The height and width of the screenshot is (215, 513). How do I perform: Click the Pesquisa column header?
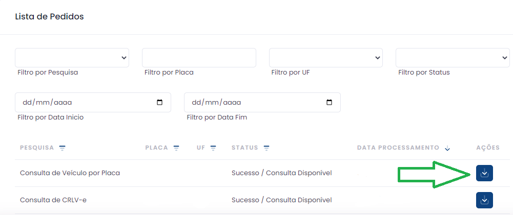click(37, 148)
